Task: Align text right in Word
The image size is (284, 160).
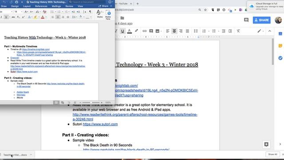Action: tap(63, 17)
